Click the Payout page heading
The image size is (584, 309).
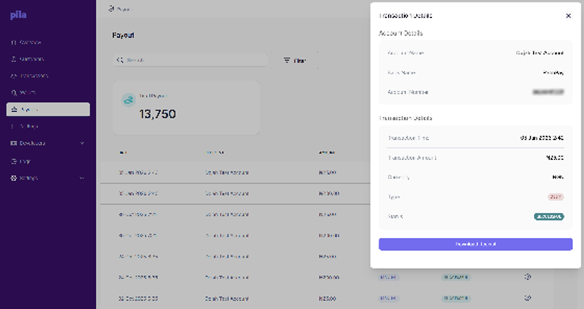(x=123, y=35)
